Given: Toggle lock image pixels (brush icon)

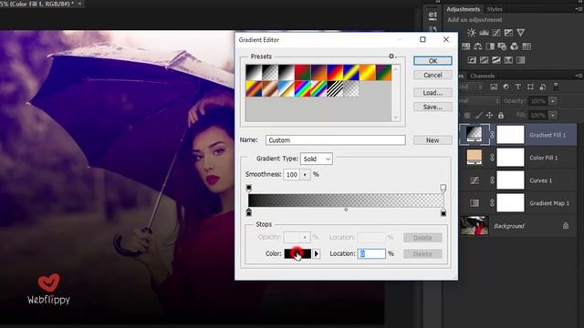Looking at the screenshot, I should click(478, 116).
